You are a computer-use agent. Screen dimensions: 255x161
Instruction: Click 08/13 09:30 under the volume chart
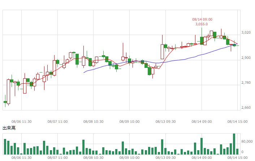click(165, 158)
